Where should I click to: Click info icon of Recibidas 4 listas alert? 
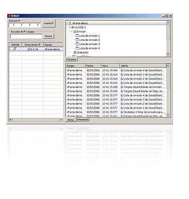coord(122,112)
